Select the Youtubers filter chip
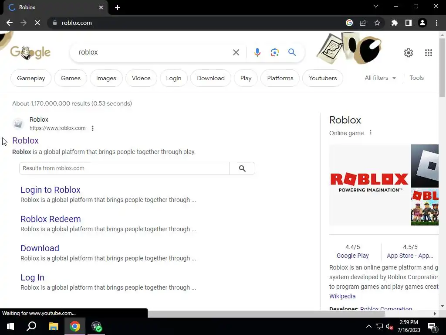This screenshot has height=335, width=446. tap(323, 78)
